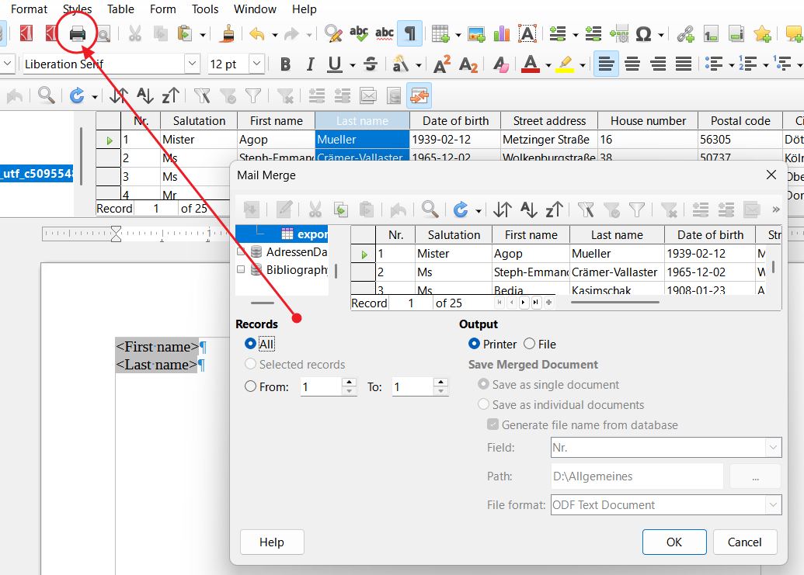Expand hidden toolbar items chevron in Mail Merge
Screen dimensions: 804x575
pyautogui.click(x=776, y=210)
